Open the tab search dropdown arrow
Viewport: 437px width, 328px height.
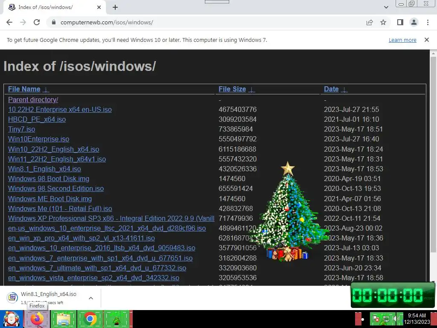[386, 7]
